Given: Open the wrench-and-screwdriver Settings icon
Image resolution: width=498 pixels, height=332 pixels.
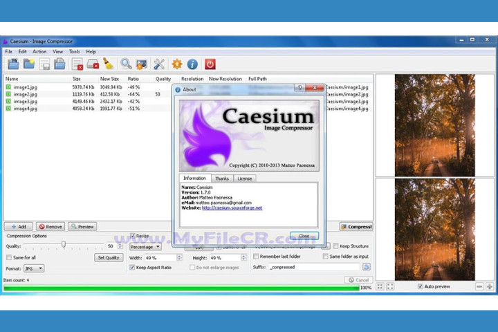Looking at the screenshot, I should tap(159, 64).
